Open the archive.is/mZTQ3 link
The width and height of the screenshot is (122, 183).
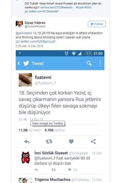57,7
